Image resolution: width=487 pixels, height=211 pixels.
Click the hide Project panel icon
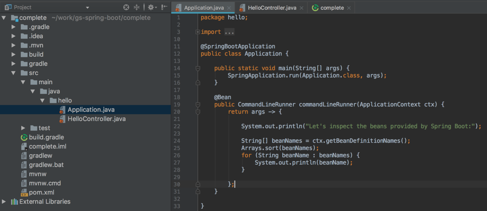(x=165, y=7)
